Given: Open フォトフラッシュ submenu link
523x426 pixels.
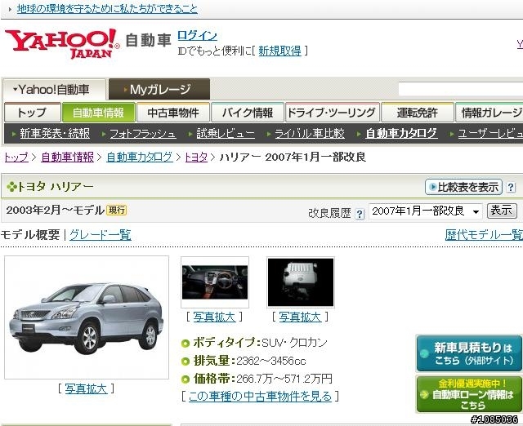Looking at the screenshot, I should [143, 134].
